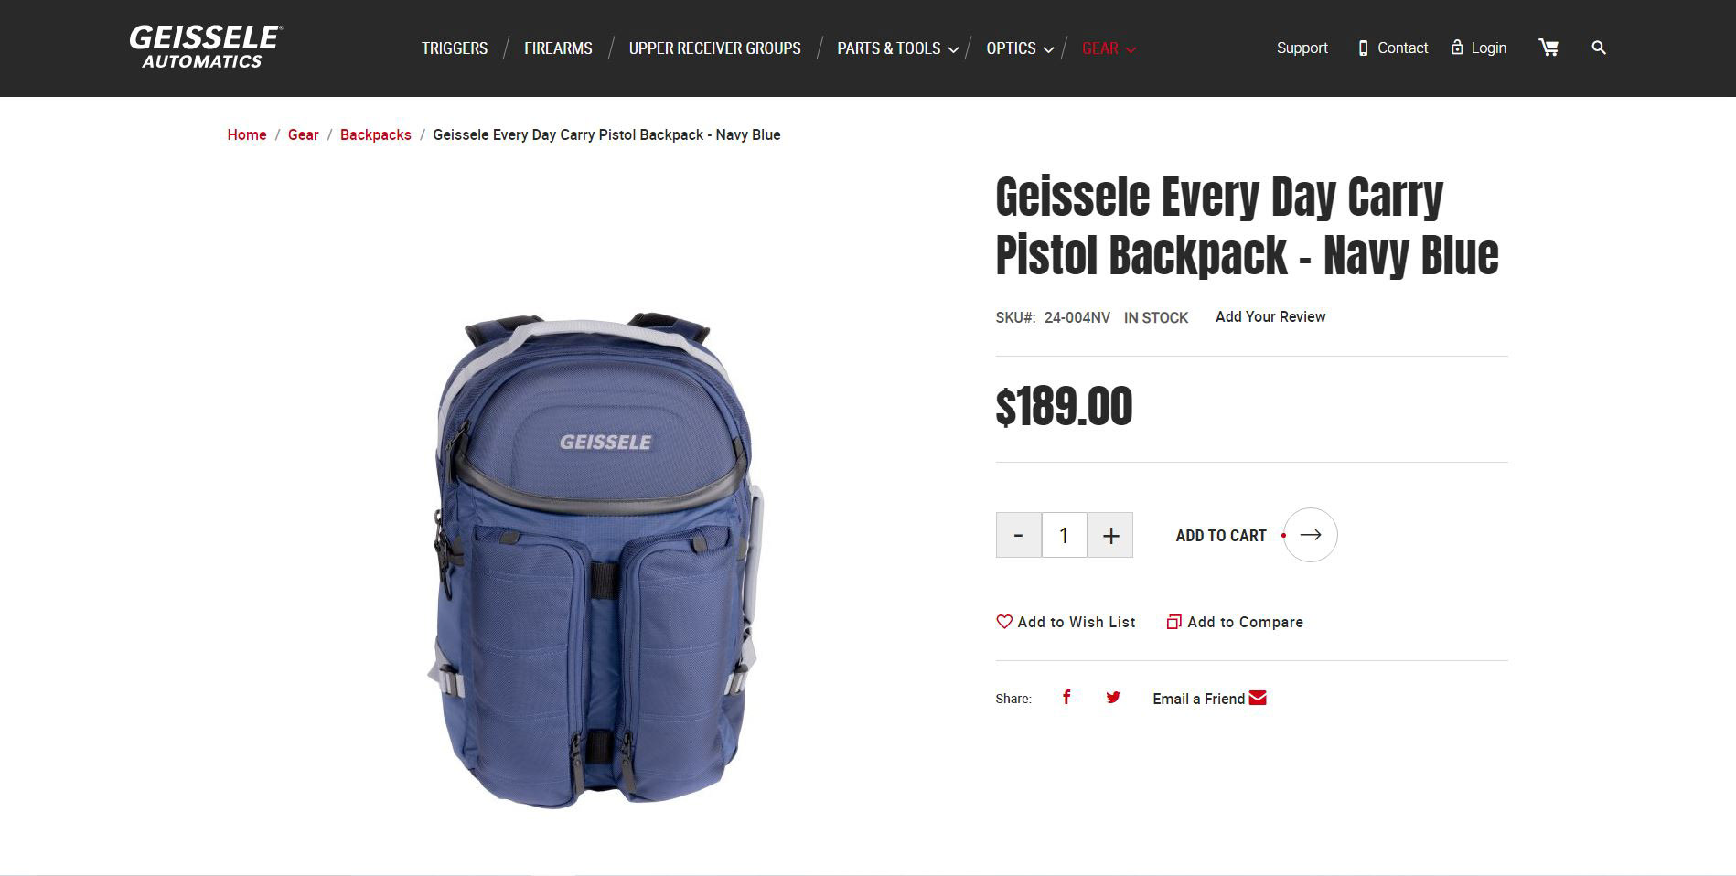Decrease quantity with the minus button
This screenshot has width=1736, height=876.
(1018, 535)
